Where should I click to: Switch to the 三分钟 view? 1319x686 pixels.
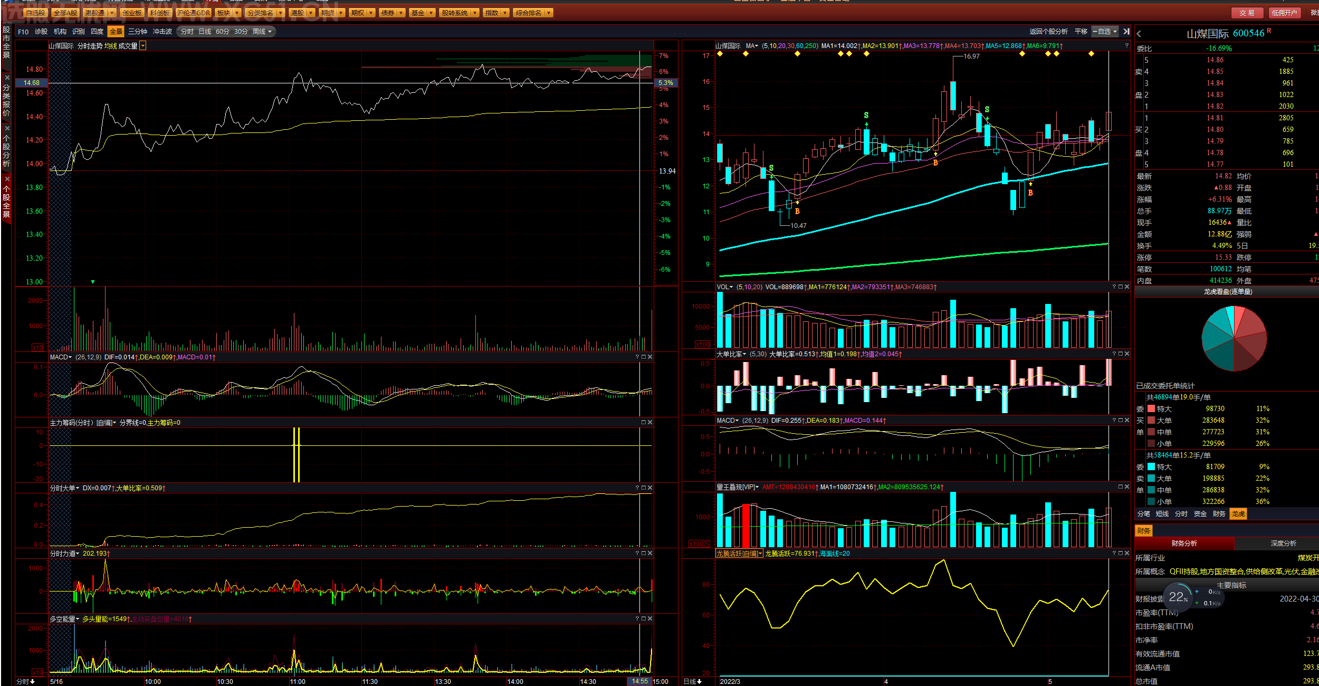point(138,32)
